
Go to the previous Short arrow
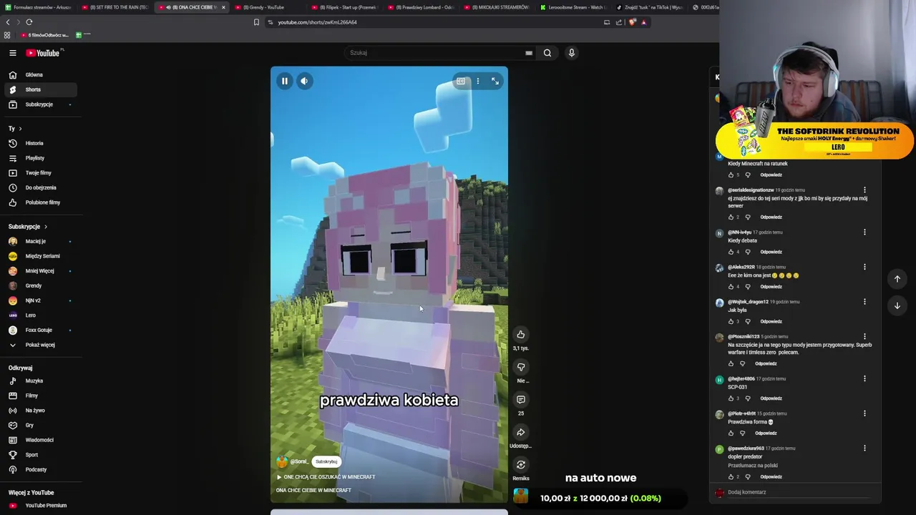point(897,279)
